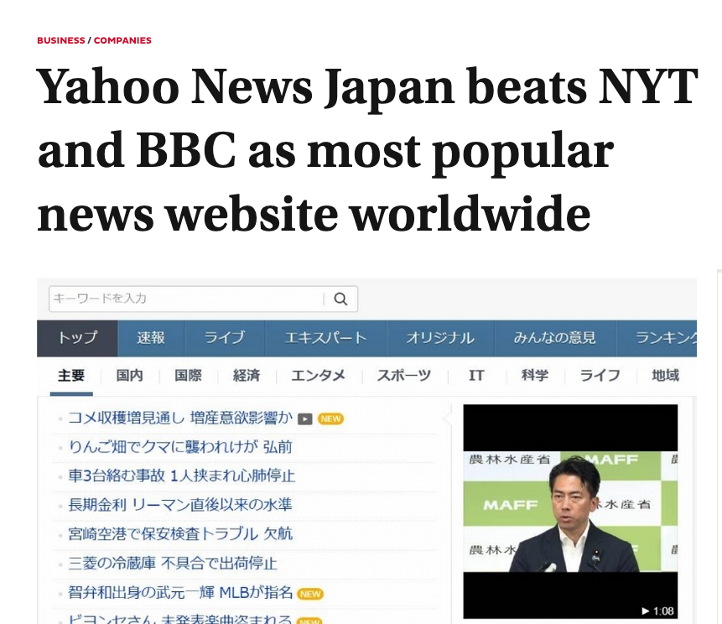This screenshot has height=624, width=722.
Task: Select the みんなの意見 tab
Action: pos(555,338)
